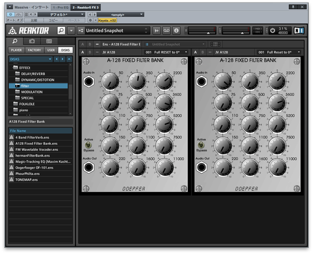Viewport: 313px width, 254px height.
Task: Open right instrument Full Reset to 0 snapshot dropdown
Action: [279, 52]
